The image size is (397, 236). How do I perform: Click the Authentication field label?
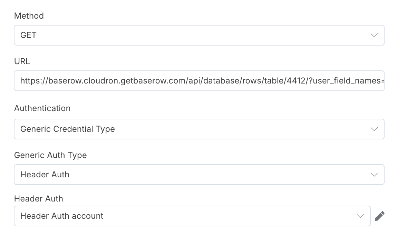42,108
